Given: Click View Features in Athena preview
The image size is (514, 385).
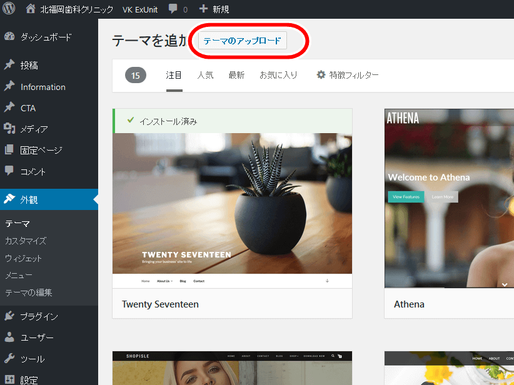Looking at the screenshot, I should pos(406,197).
